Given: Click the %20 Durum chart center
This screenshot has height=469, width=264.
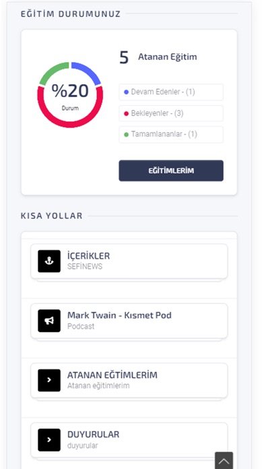Looking at the screenshot, I should (70, 96).
